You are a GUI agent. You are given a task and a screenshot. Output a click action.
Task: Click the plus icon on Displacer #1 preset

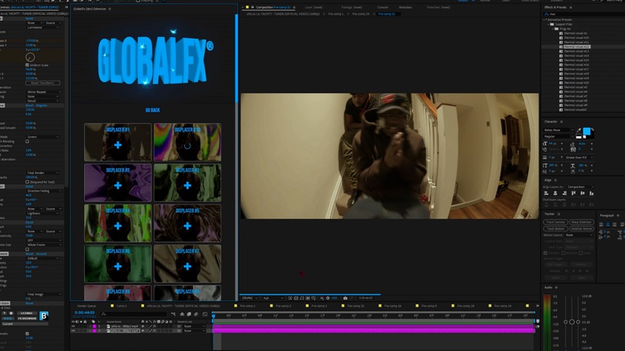tap(117, 145)
